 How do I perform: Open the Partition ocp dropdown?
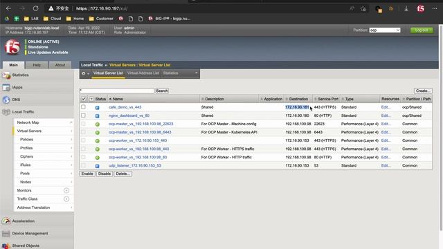pyautogui.click(x=385, y=30)
